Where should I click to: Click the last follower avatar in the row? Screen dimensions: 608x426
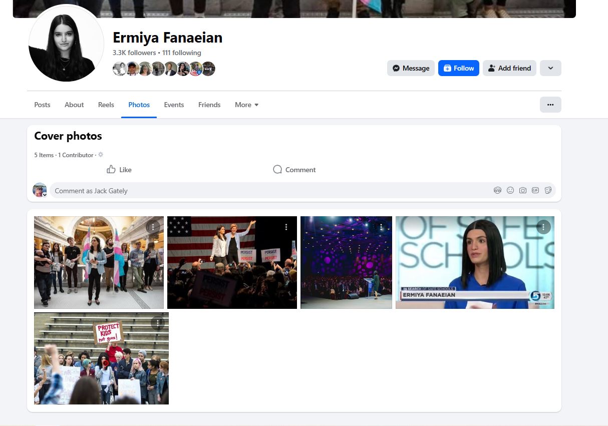click(208, 69)
